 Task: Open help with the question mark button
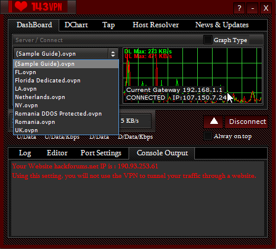(239, 8)
